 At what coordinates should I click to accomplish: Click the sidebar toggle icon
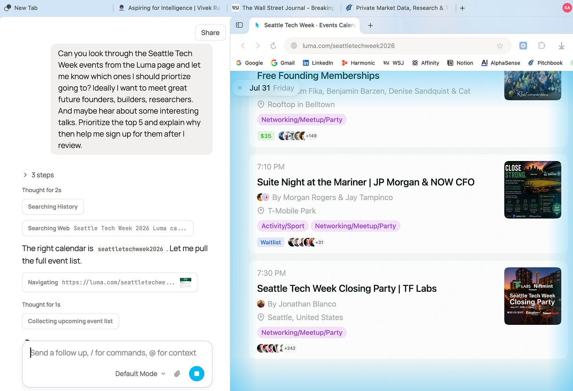[239, 25]
